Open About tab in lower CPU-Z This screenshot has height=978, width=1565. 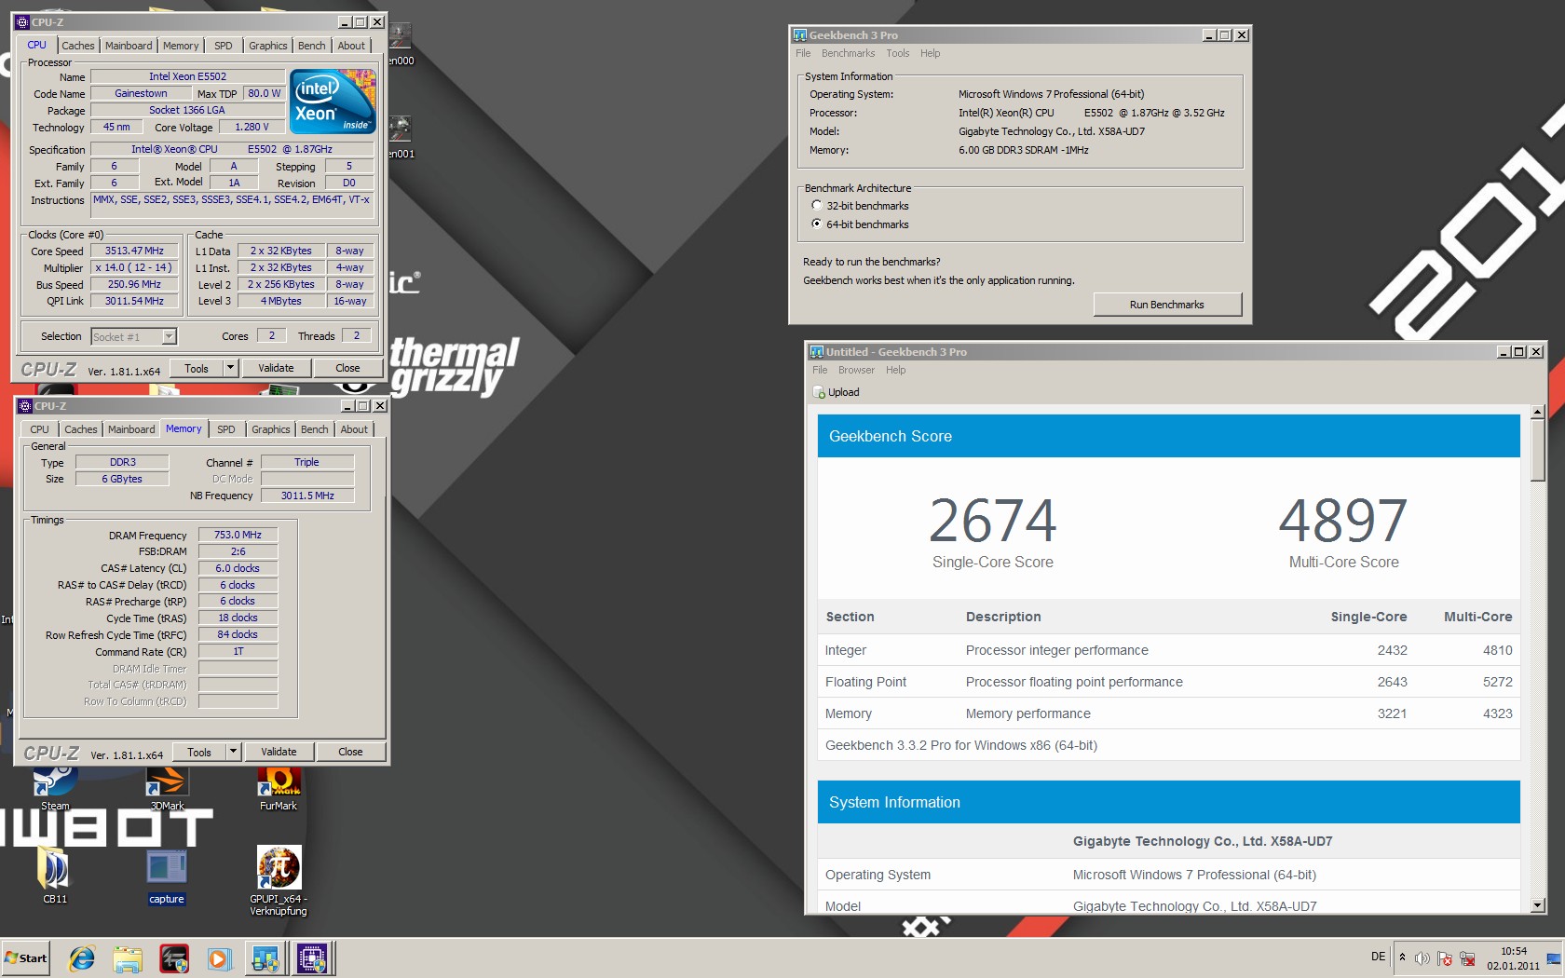pyautogui.click(x=354, y=429)
